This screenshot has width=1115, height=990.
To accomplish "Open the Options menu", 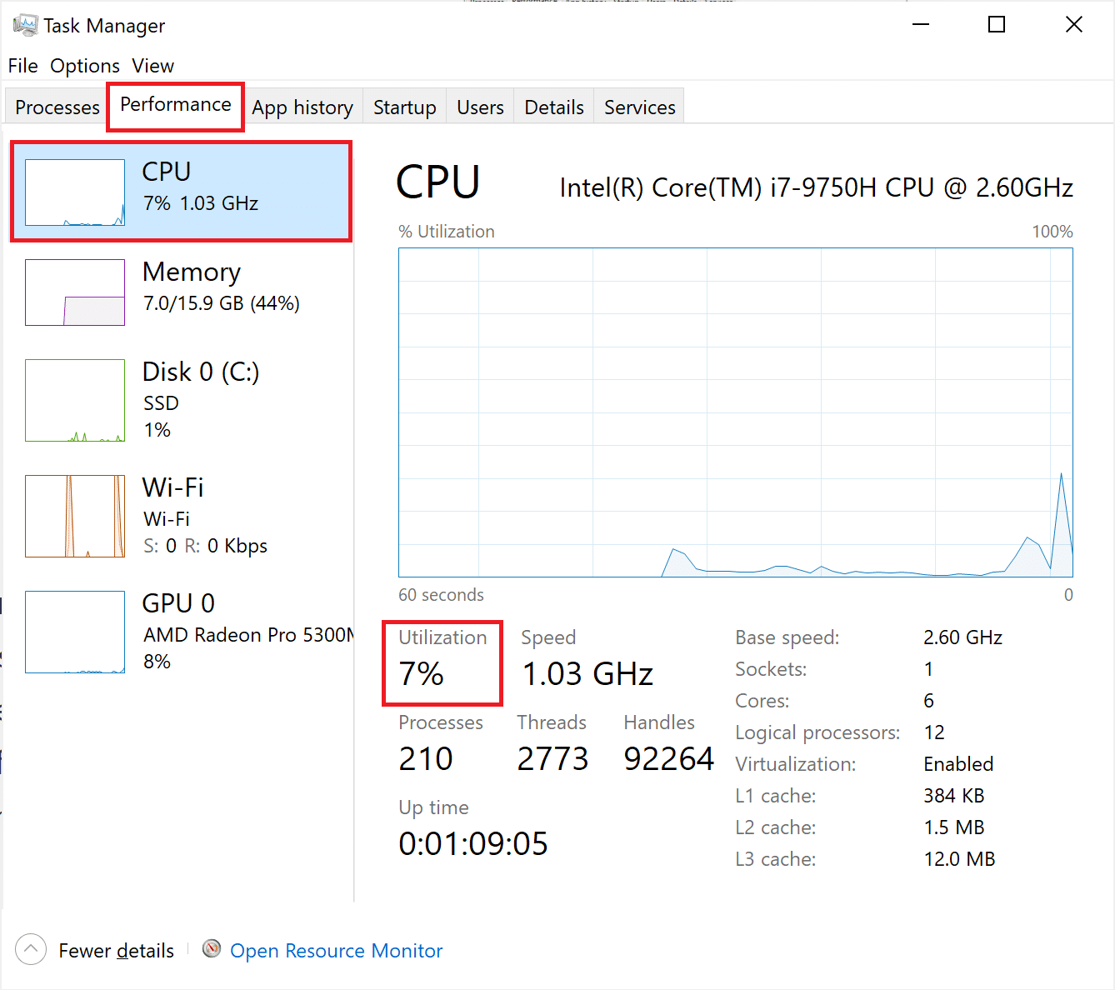I will 84,66.
